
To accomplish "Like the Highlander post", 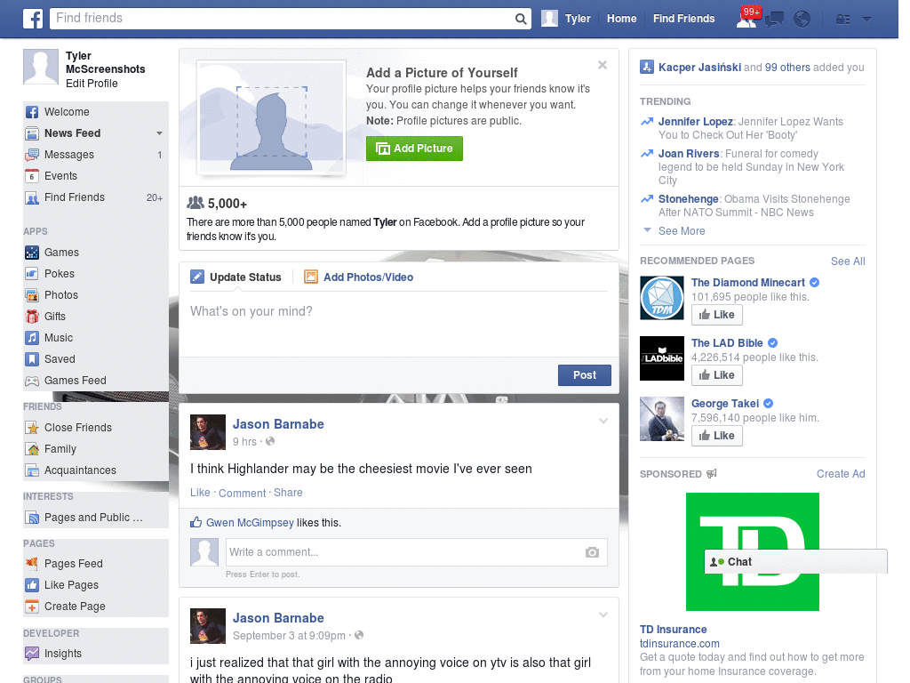I will click(x=200, y=493).
